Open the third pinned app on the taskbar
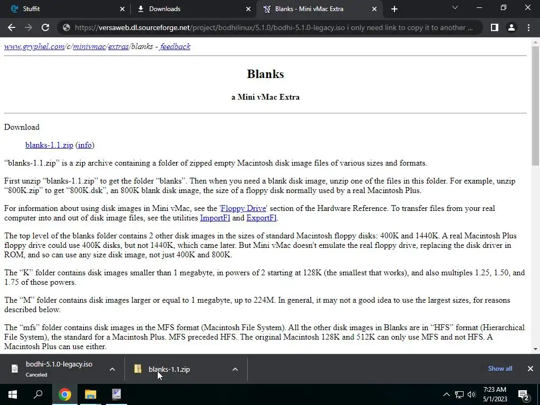The image size is (540, 405). (117, 394)
